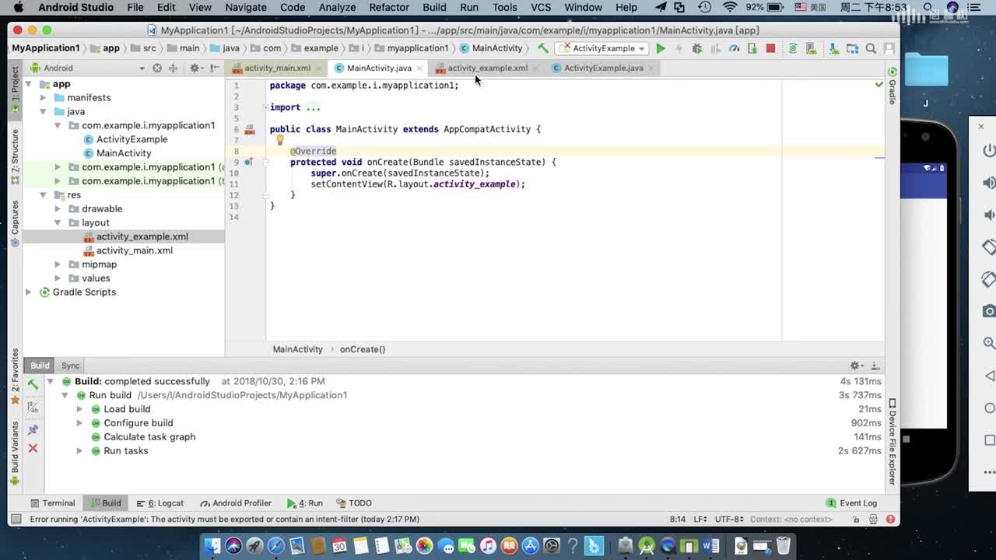Click the Apply Changes lightning icon

(679, 48)
